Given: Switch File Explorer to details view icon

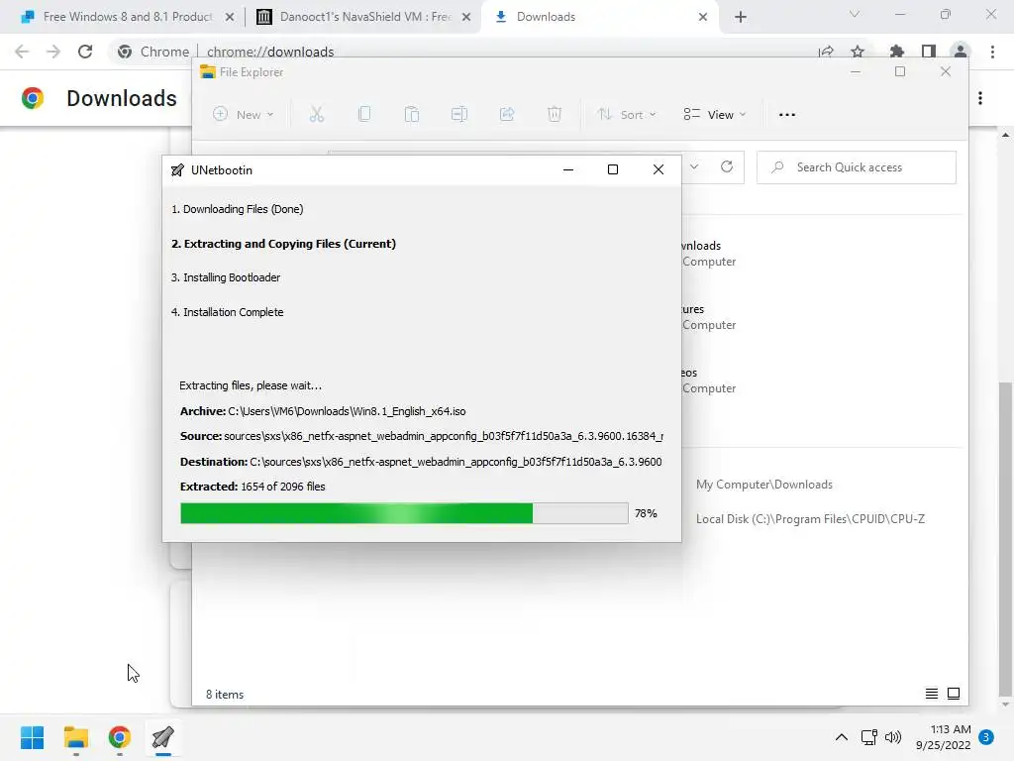Looking at the screenshot, I should tap(931, 694).
